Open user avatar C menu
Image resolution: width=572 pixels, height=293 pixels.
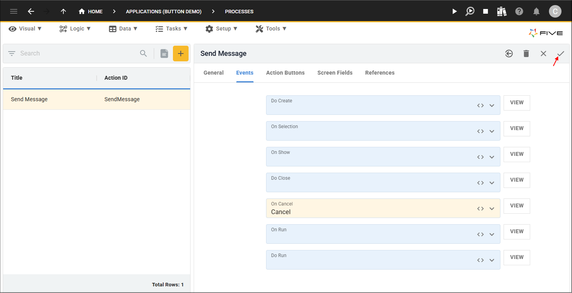[x=555, y=11]
